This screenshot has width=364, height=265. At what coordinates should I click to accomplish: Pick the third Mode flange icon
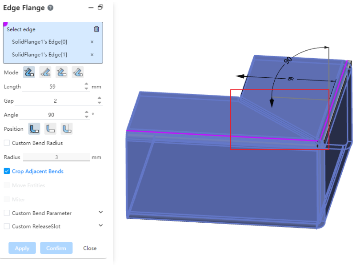pos(61,72)
